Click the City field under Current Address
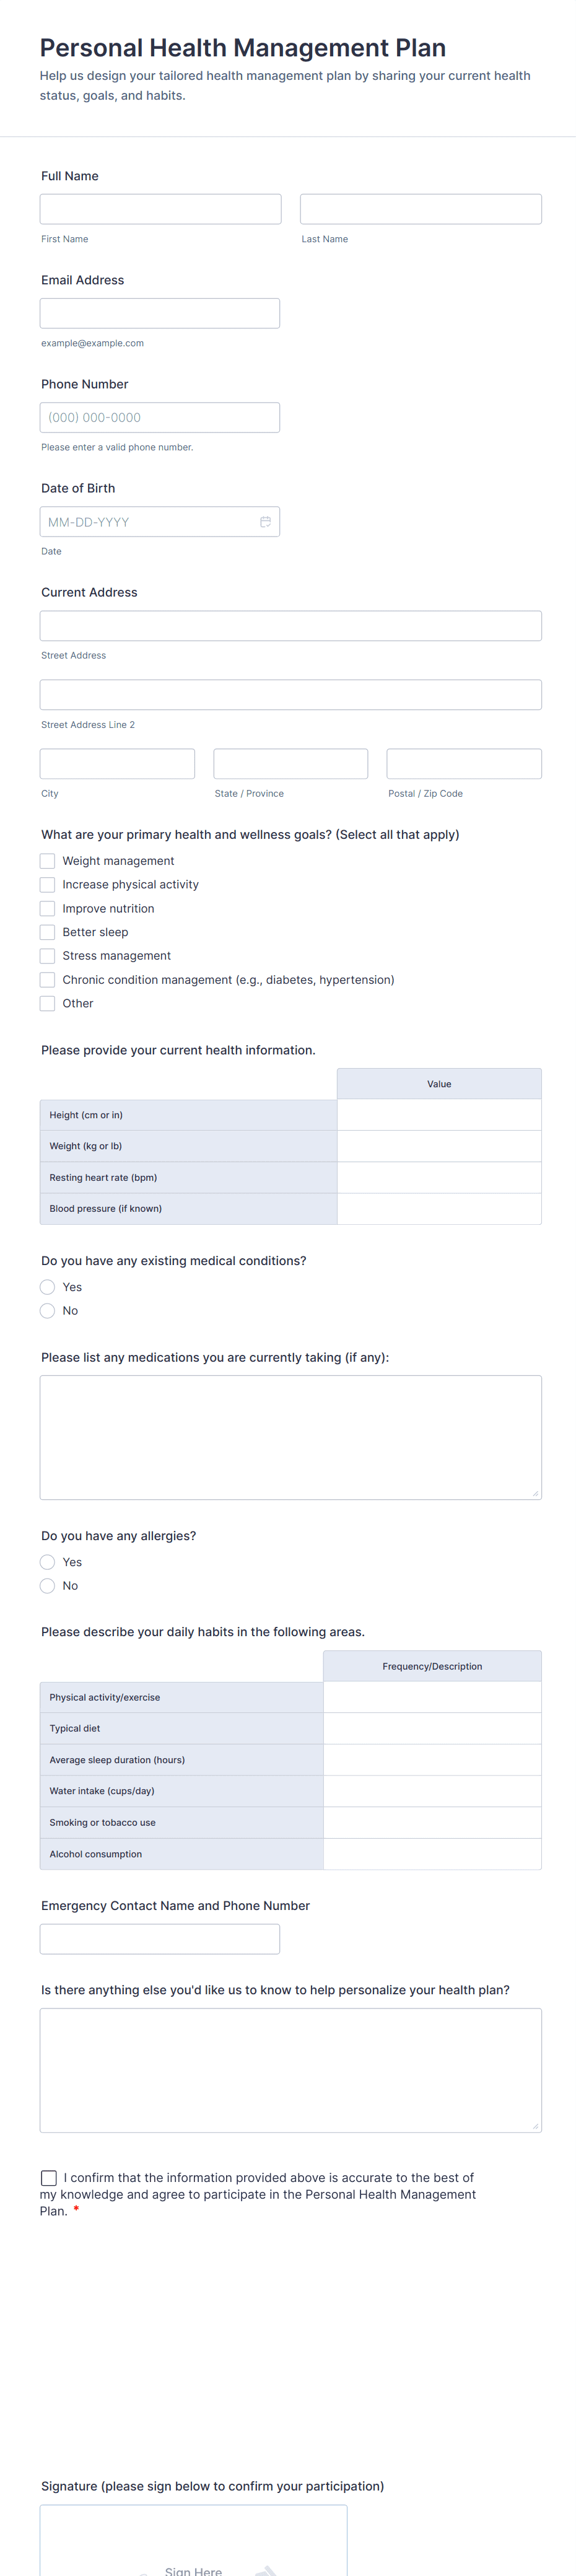 (117, 763)
